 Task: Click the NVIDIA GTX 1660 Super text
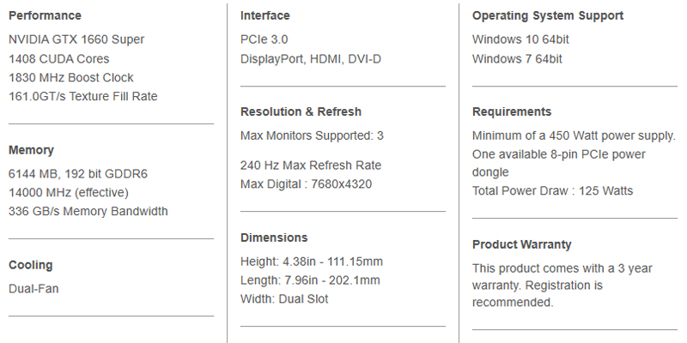tap(76, 39)
